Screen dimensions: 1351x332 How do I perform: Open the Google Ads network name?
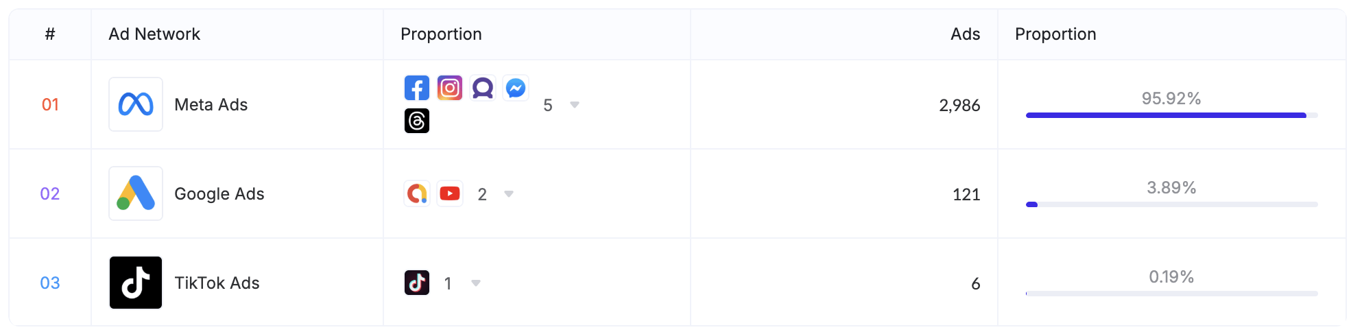tap(219, 194)
